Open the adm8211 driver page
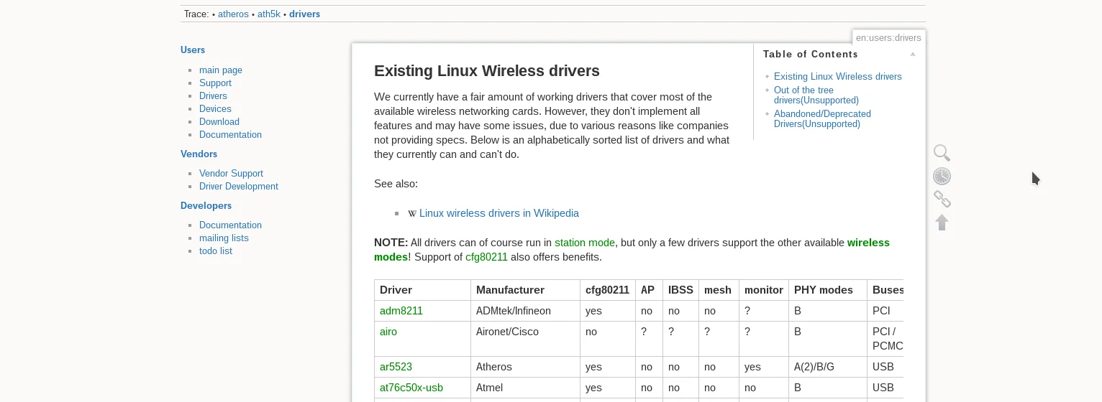This screenshot has height=402, width=1102. pos(401,311)
